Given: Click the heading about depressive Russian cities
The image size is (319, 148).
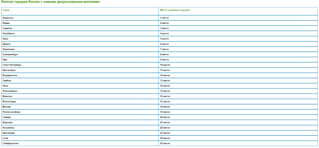Looking at the screenshot, I should pos(51,2).
